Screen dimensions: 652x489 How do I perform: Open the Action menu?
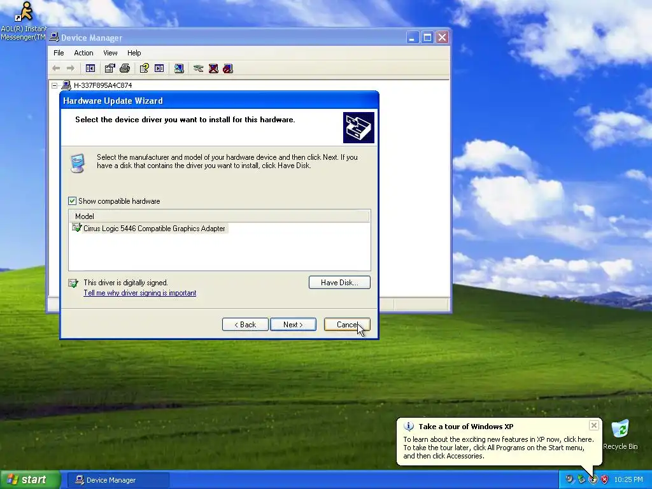83,53
